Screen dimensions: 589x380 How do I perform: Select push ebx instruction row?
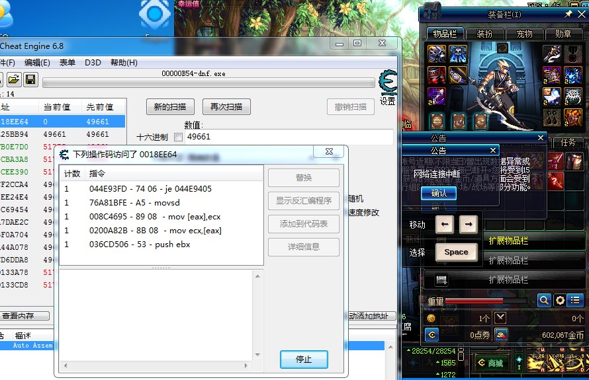(x=161, y=245)
